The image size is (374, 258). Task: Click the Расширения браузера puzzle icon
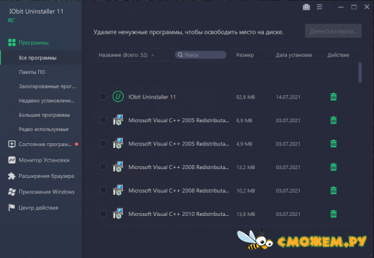click(x=12, y=176)
